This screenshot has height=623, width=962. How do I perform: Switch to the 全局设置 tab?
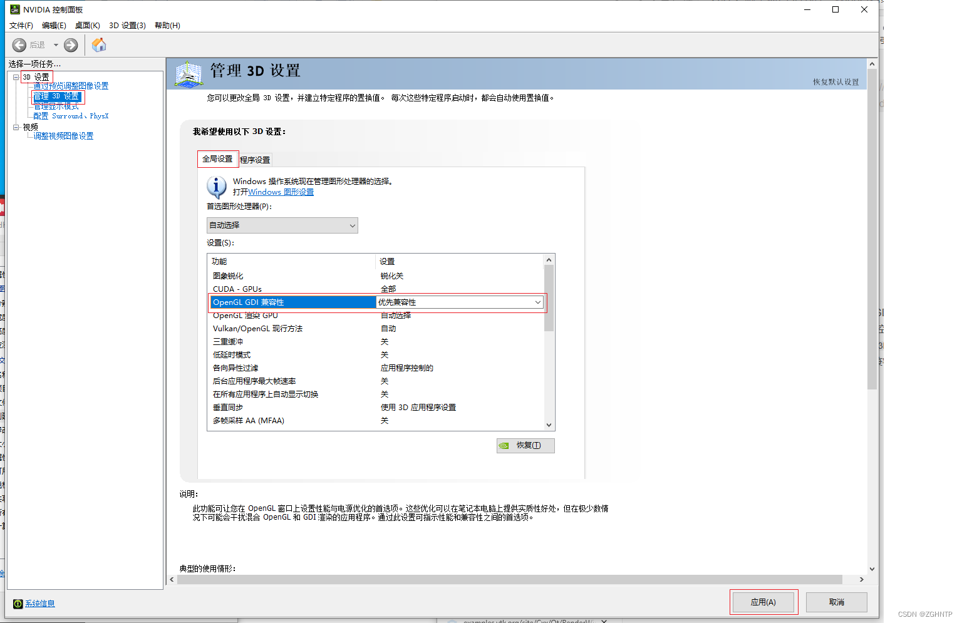[217, 159]
